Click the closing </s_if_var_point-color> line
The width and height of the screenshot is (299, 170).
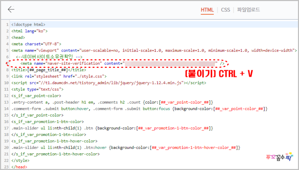click(x=38, y=115)
